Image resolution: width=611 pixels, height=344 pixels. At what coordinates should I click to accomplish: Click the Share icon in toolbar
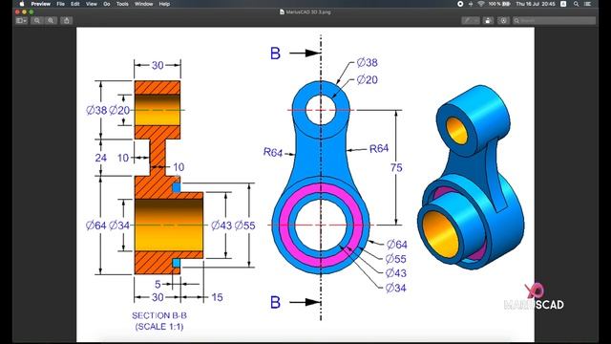67,20
